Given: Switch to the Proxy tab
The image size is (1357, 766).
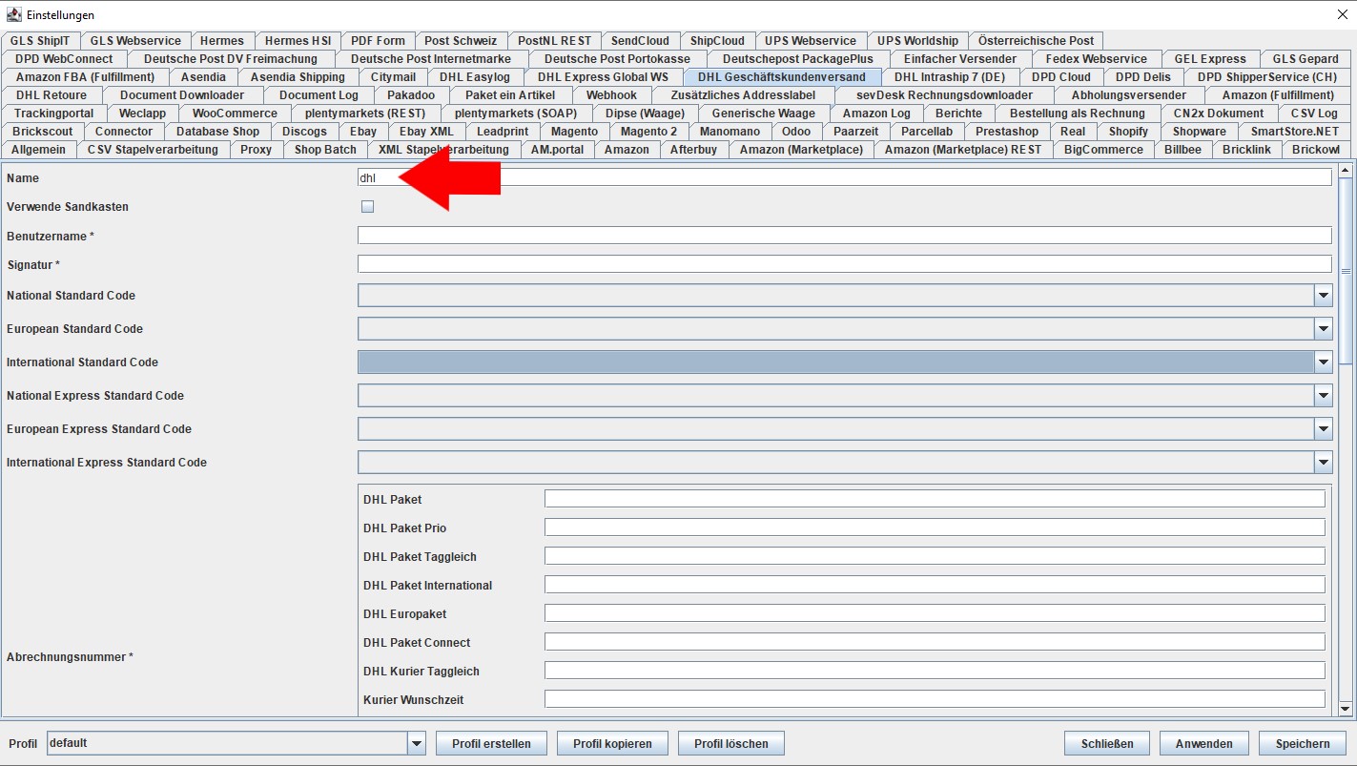Looking at the screenshot, I should pyautogui.click(x=256, y=150).
